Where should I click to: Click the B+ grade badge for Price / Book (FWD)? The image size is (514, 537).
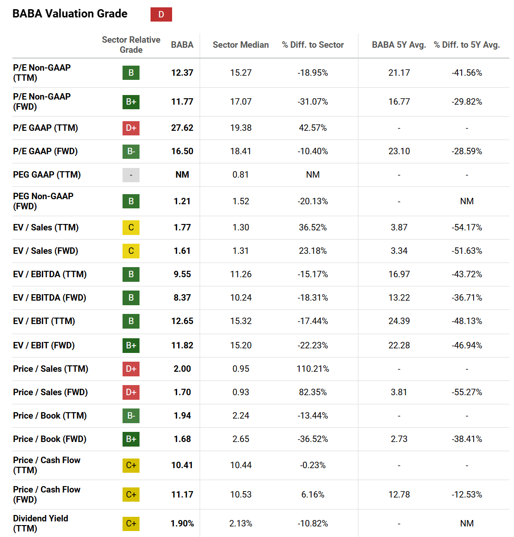[131, 439]
